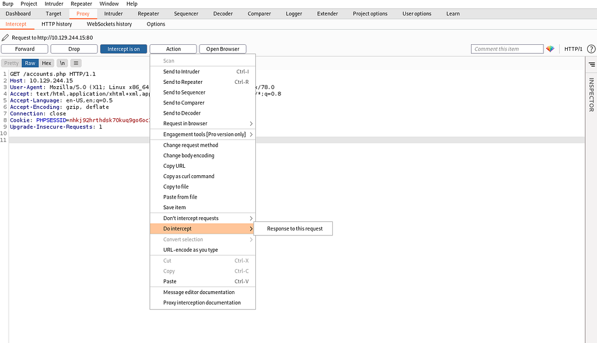Open the Window menu
This screenshot has height=343, width=597.
click(x=109, y=4)
